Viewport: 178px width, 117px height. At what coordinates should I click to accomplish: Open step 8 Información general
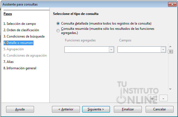click(20, 68)
